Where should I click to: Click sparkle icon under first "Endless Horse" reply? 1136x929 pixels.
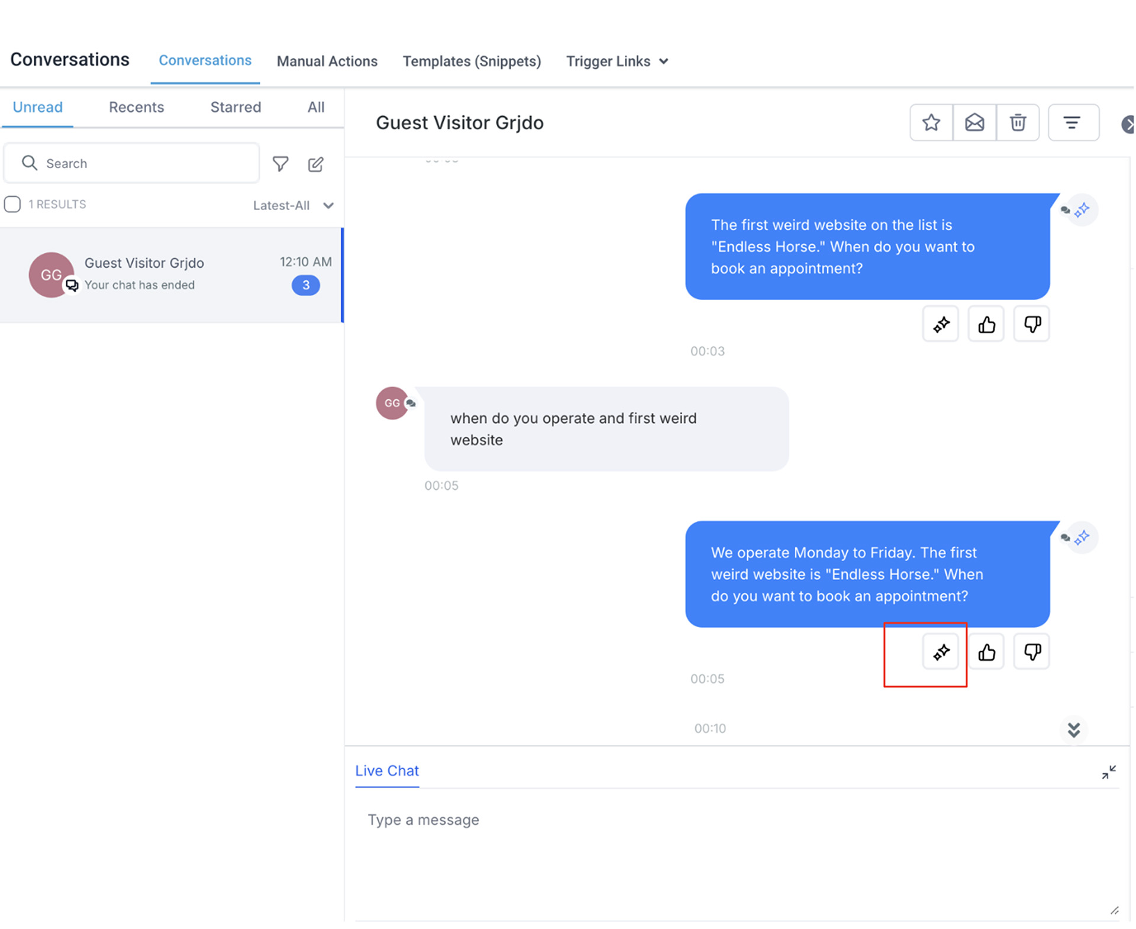(941, 324)
